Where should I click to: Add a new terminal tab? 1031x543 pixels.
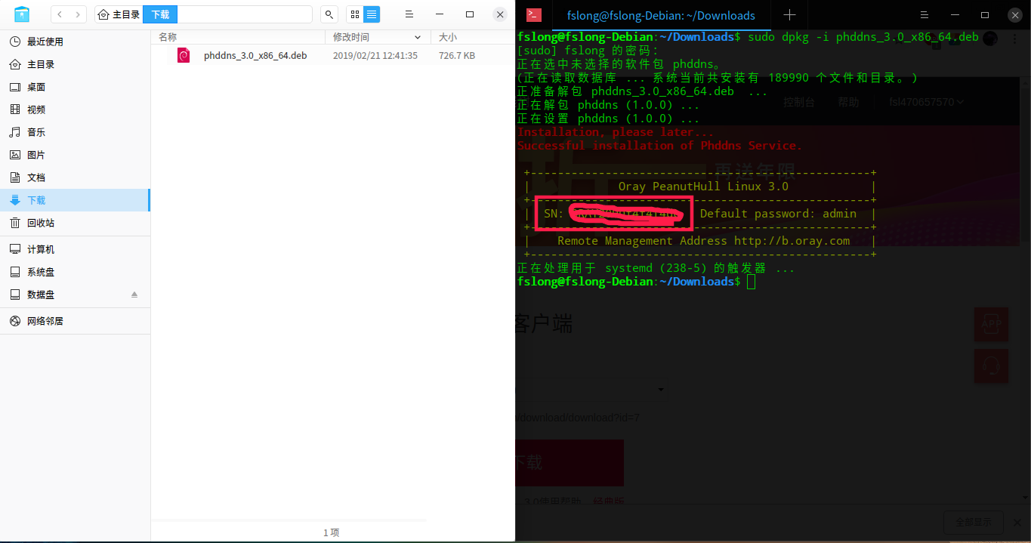point(789,14)
